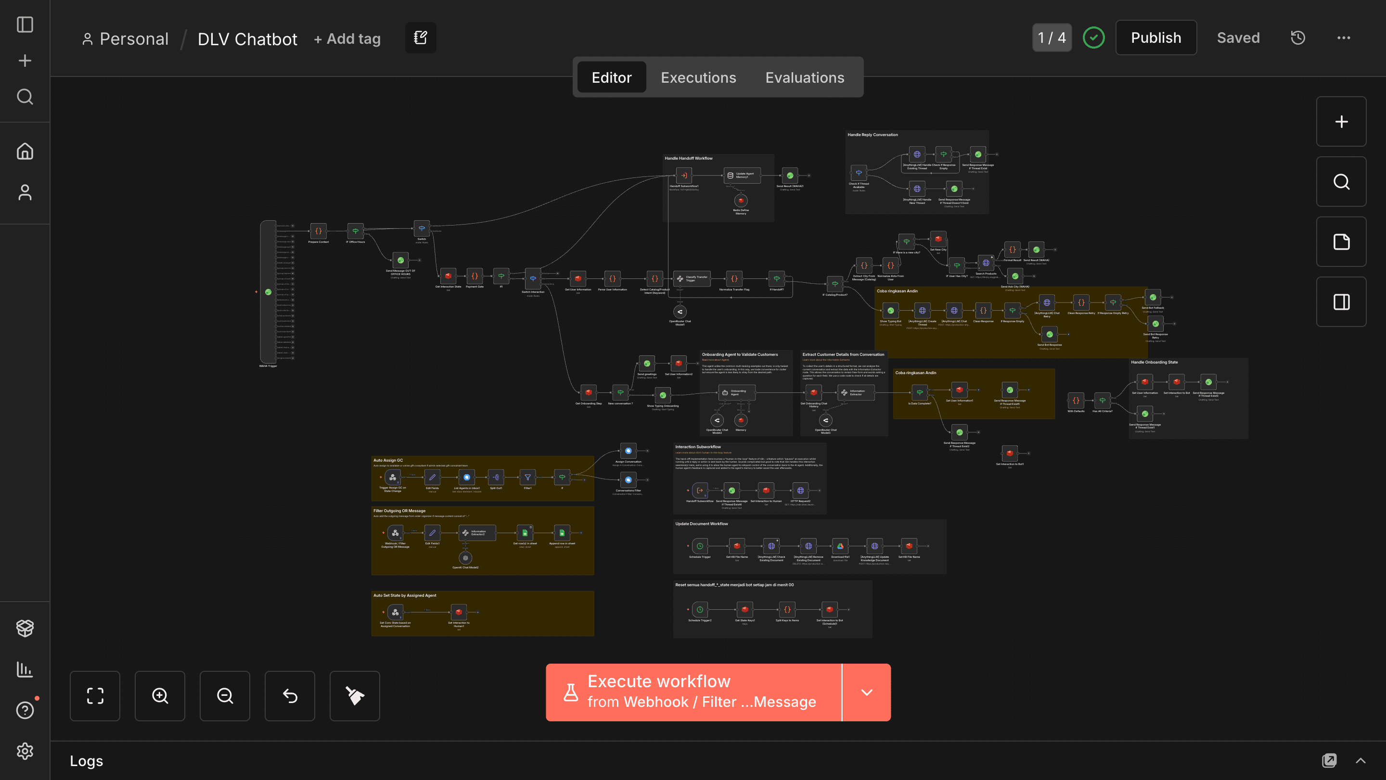The image size is (1386, 780).
Task: Open the workflow version history icon
Action: [x=1298, y=38]
